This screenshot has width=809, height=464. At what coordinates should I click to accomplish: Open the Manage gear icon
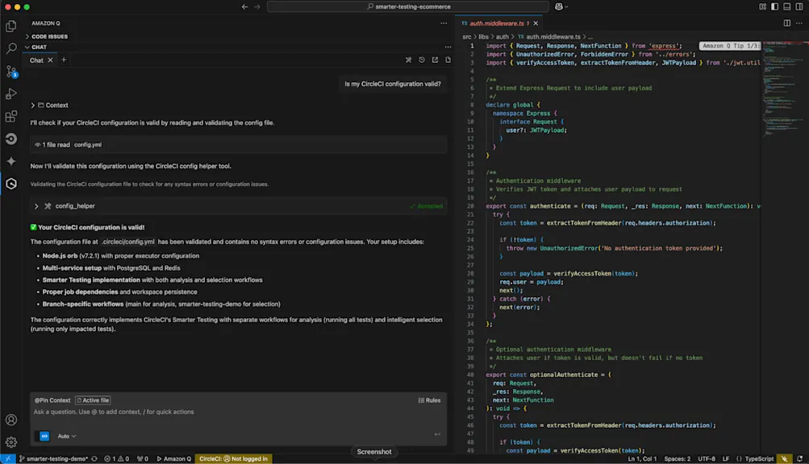10,441
